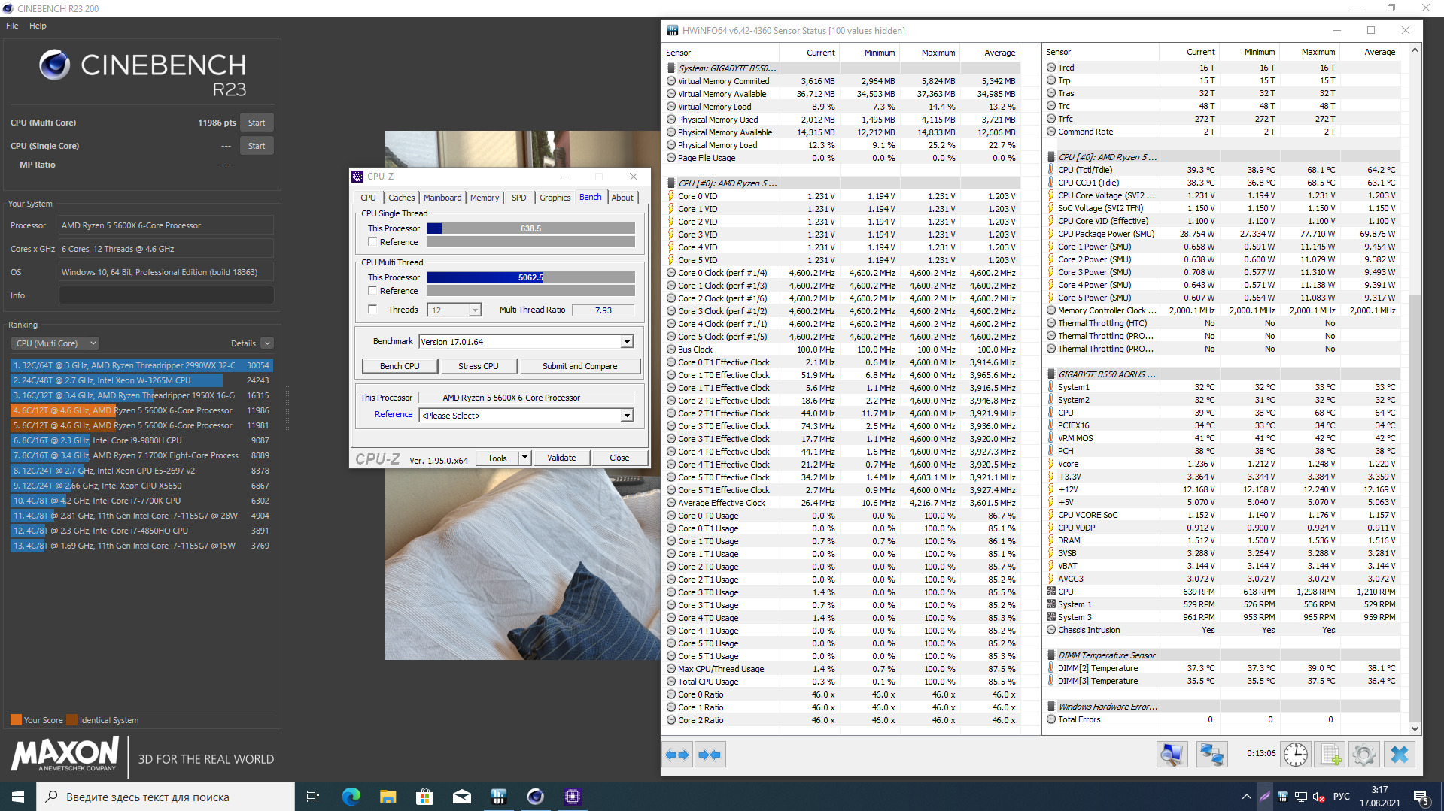Click the CPU-Z Tools button
The height and width of the screenshot is (811, 1444).
click(x=497, y=458)
